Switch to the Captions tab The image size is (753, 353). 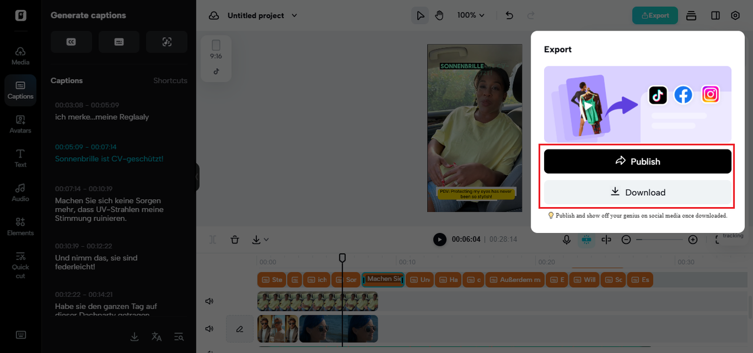[x=66, y=81]
